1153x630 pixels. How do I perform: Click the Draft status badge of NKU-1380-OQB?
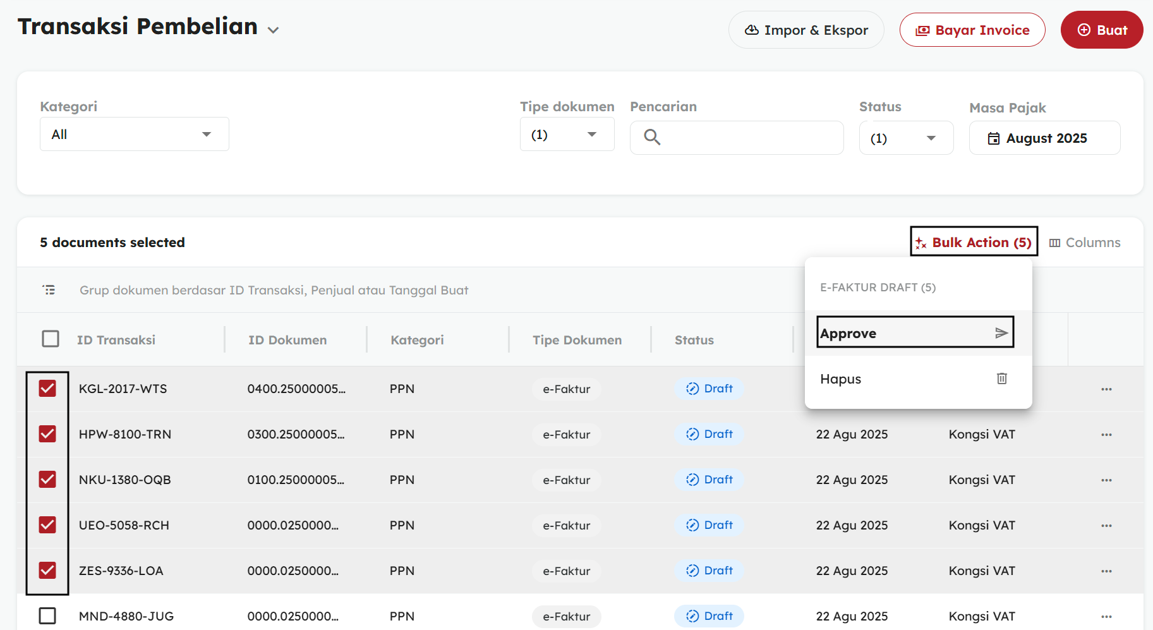click(x=709, y=480)
